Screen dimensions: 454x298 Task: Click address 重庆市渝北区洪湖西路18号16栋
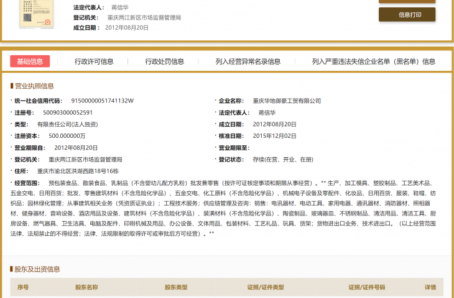tap(78, 171)
